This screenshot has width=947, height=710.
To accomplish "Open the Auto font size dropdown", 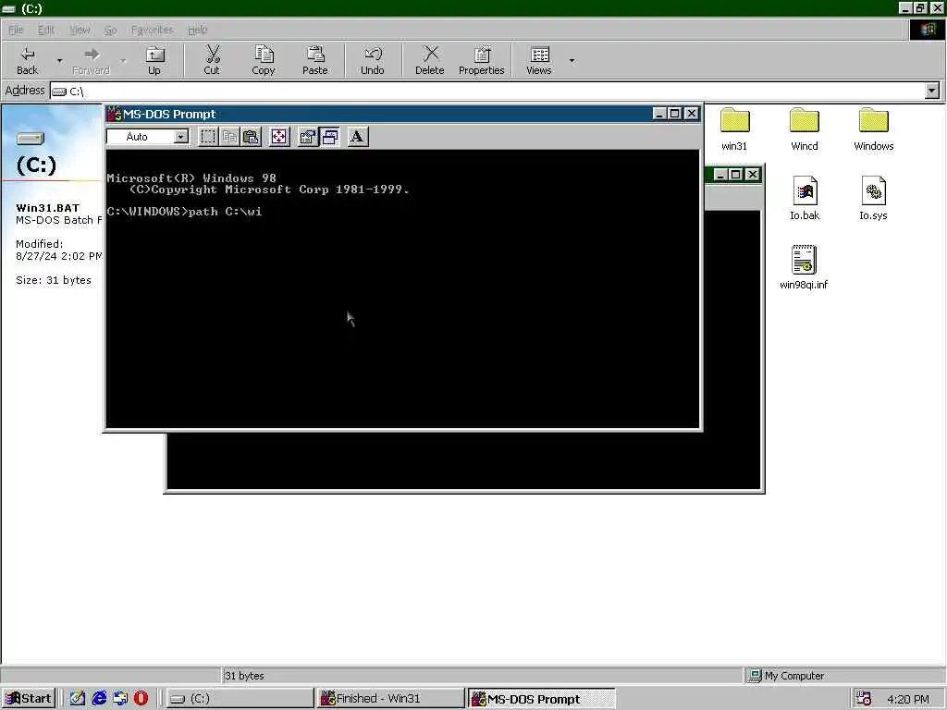I will (x=180, y=137).
